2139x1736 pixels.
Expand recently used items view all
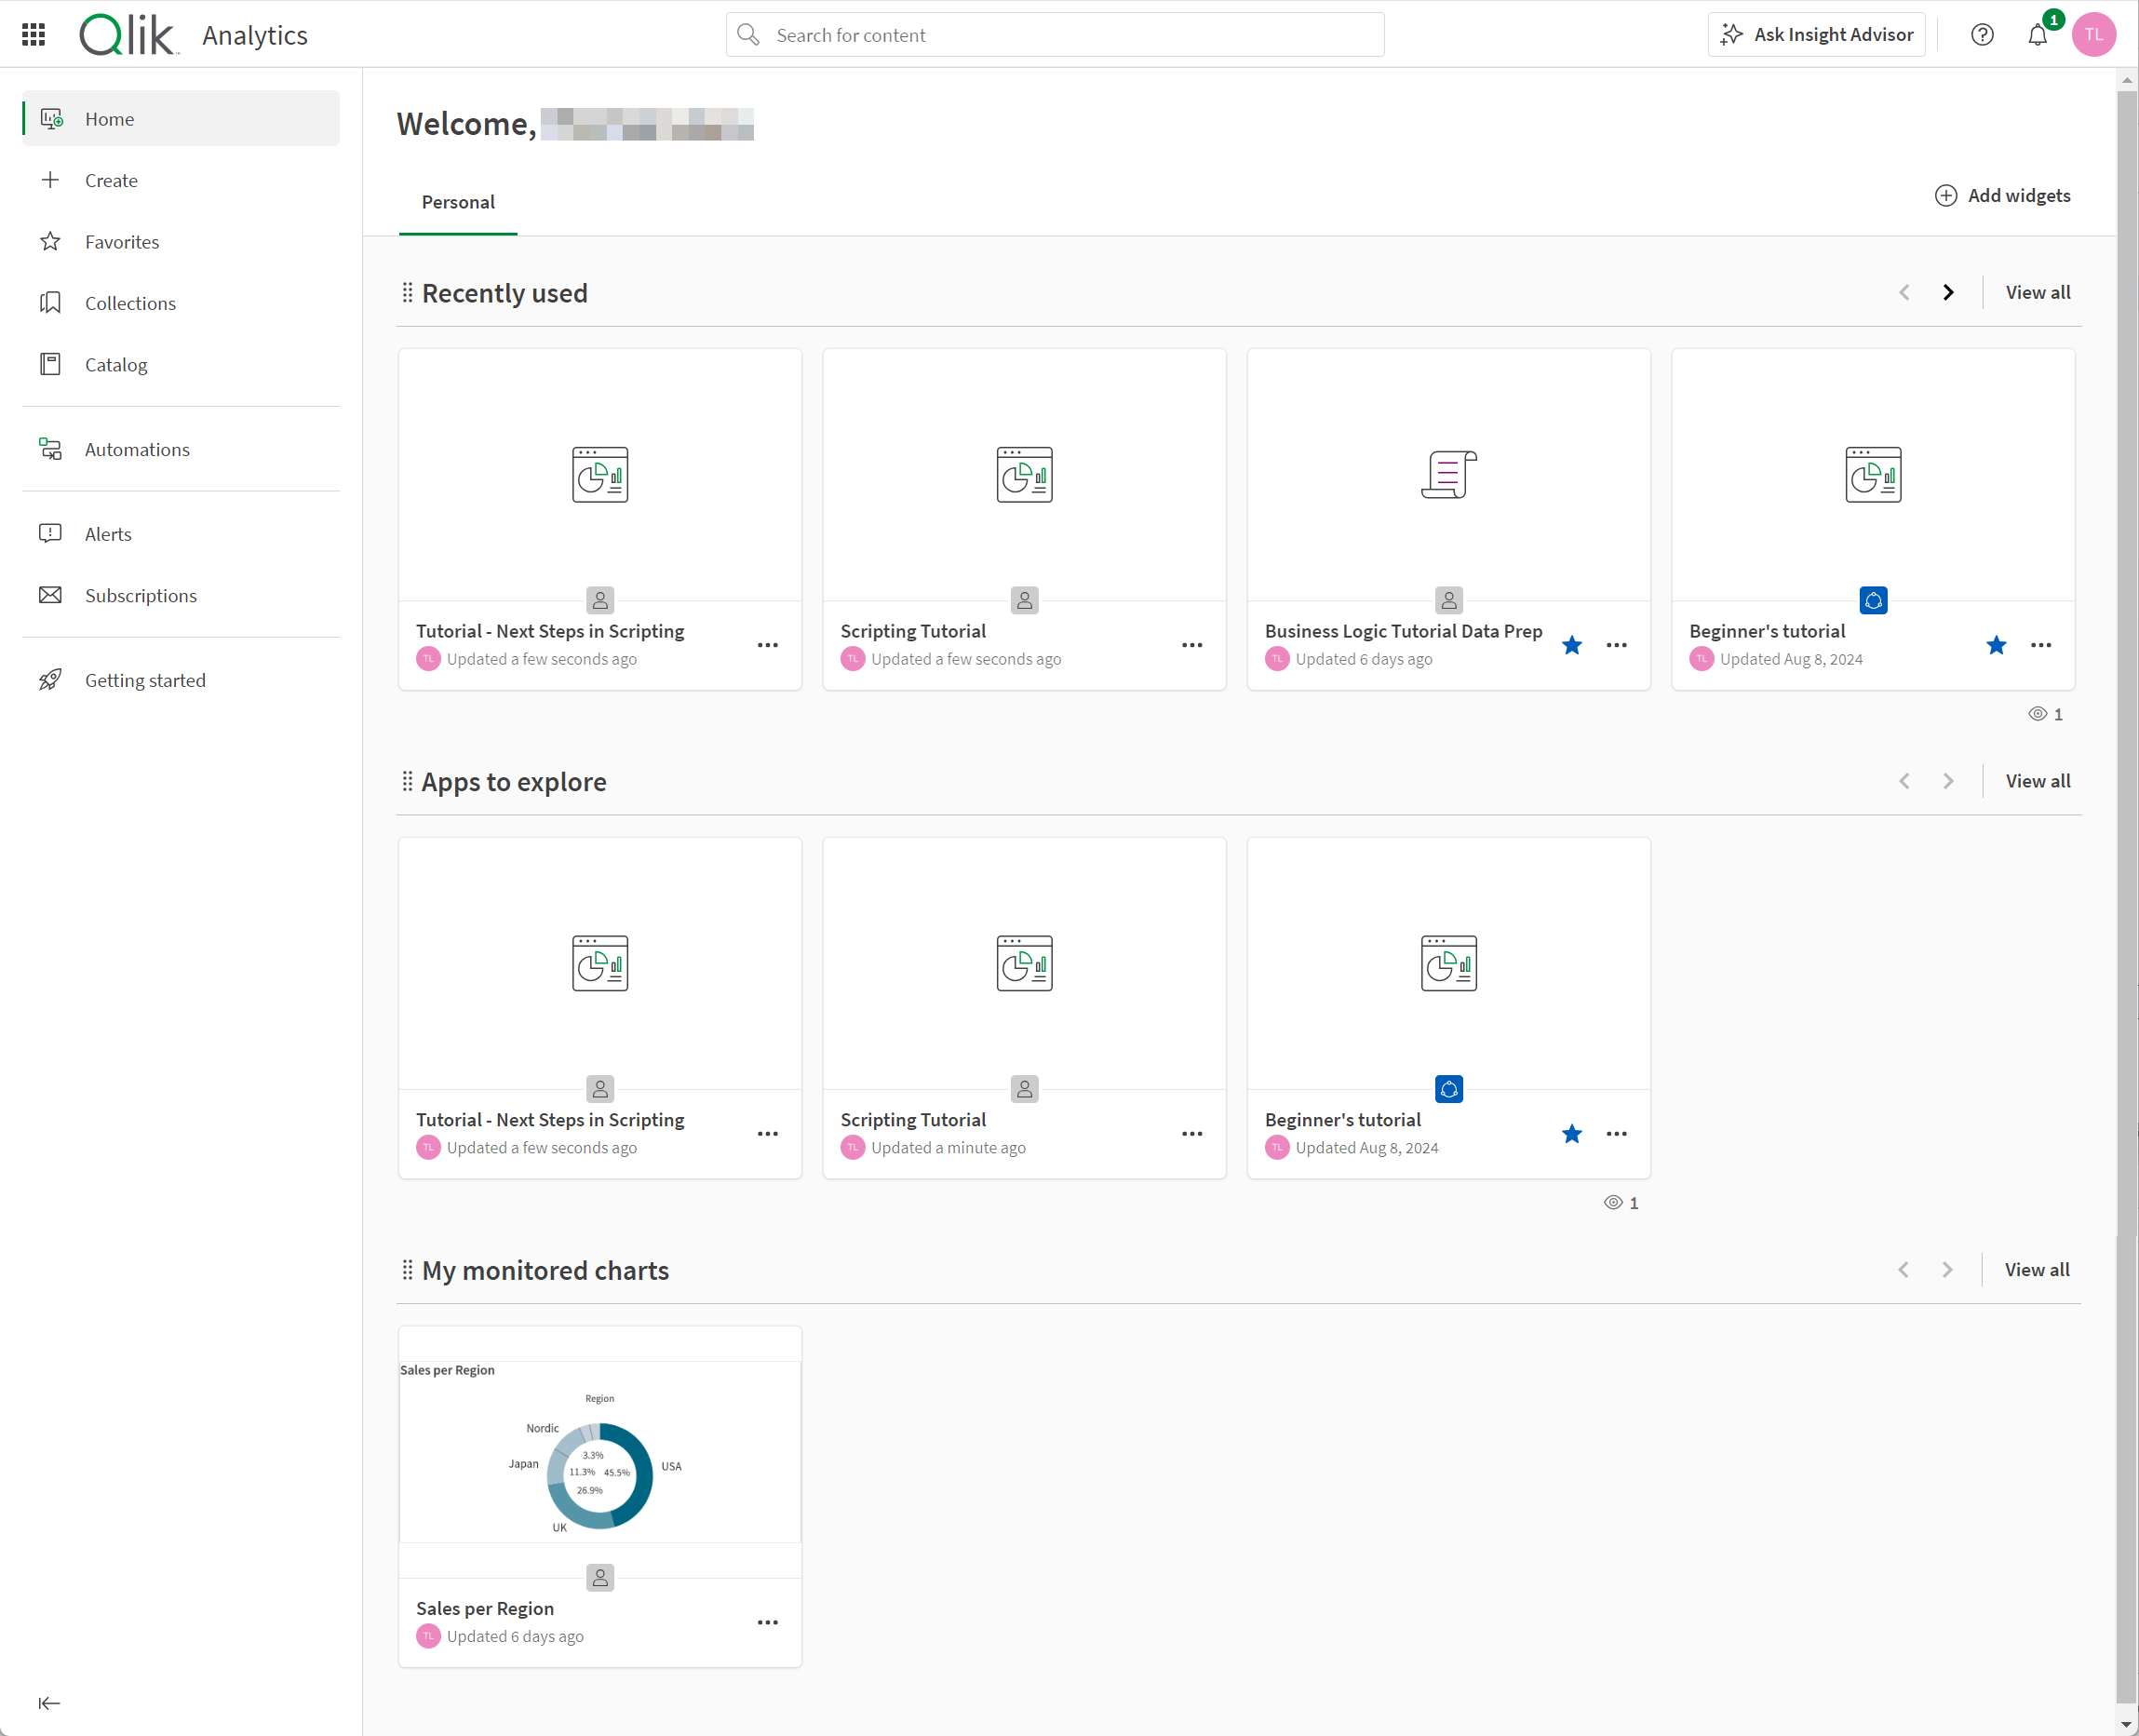(x=2037, y=292)
